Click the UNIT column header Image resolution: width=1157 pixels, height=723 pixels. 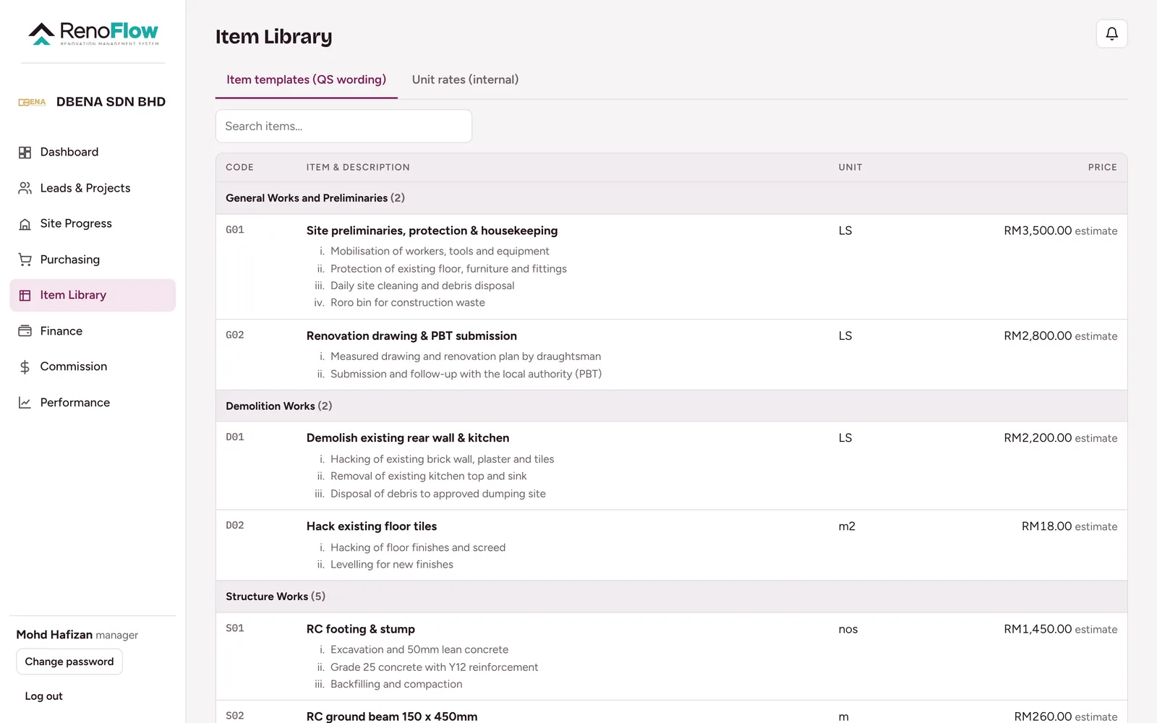tap(850, 167)
